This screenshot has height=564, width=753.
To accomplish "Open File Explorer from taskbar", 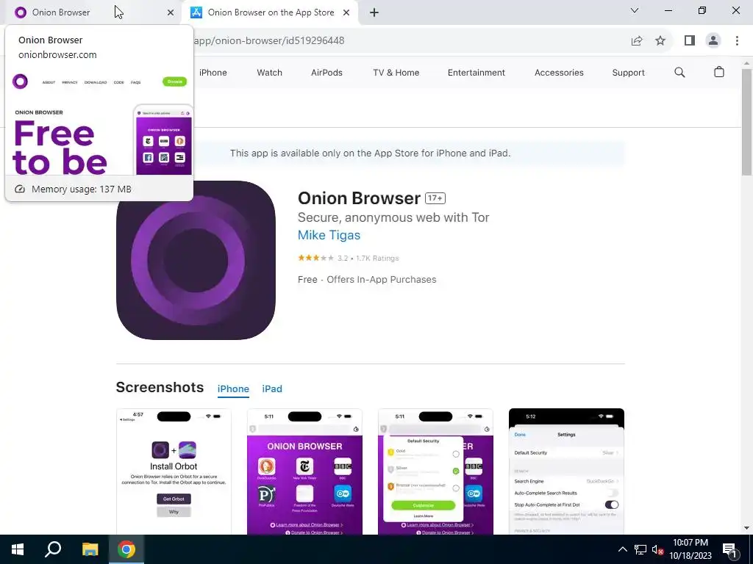I will [90, 549].
